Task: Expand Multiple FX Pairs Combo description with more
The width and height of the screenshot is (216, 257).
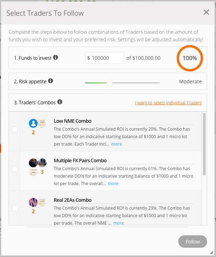Action: pyautogui.click(x=113, y=184)
